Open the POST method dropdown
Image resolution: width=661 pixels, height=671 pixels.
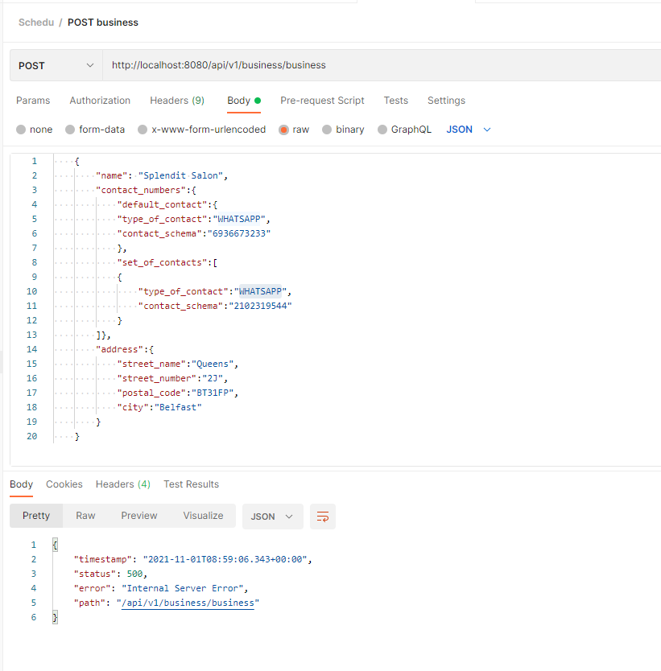(x=56, y=65)
